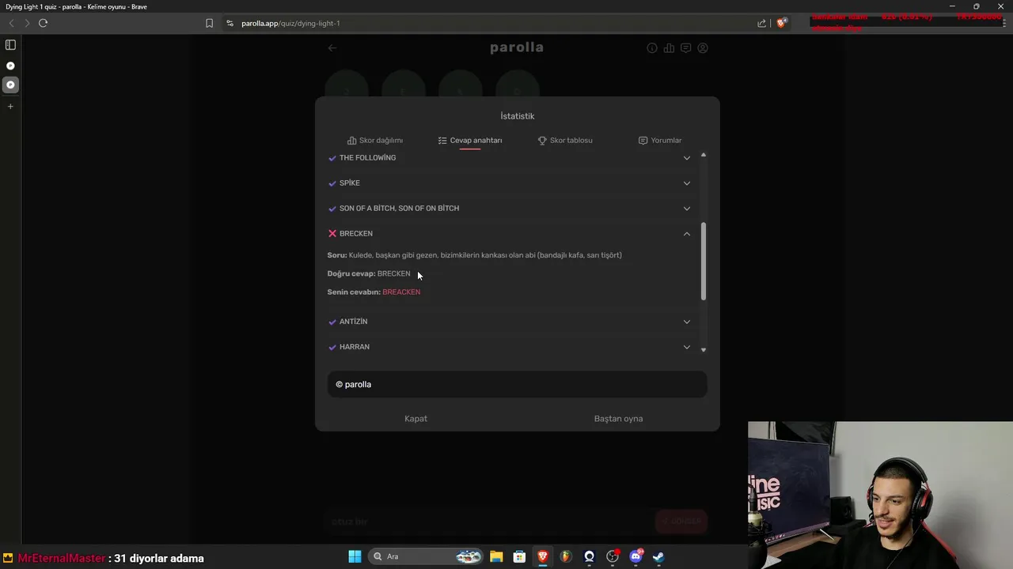The width and height of the screenshot is (1013, 569).
Task: Open the parolla user profile icon
Action: (x=703, y=47)
